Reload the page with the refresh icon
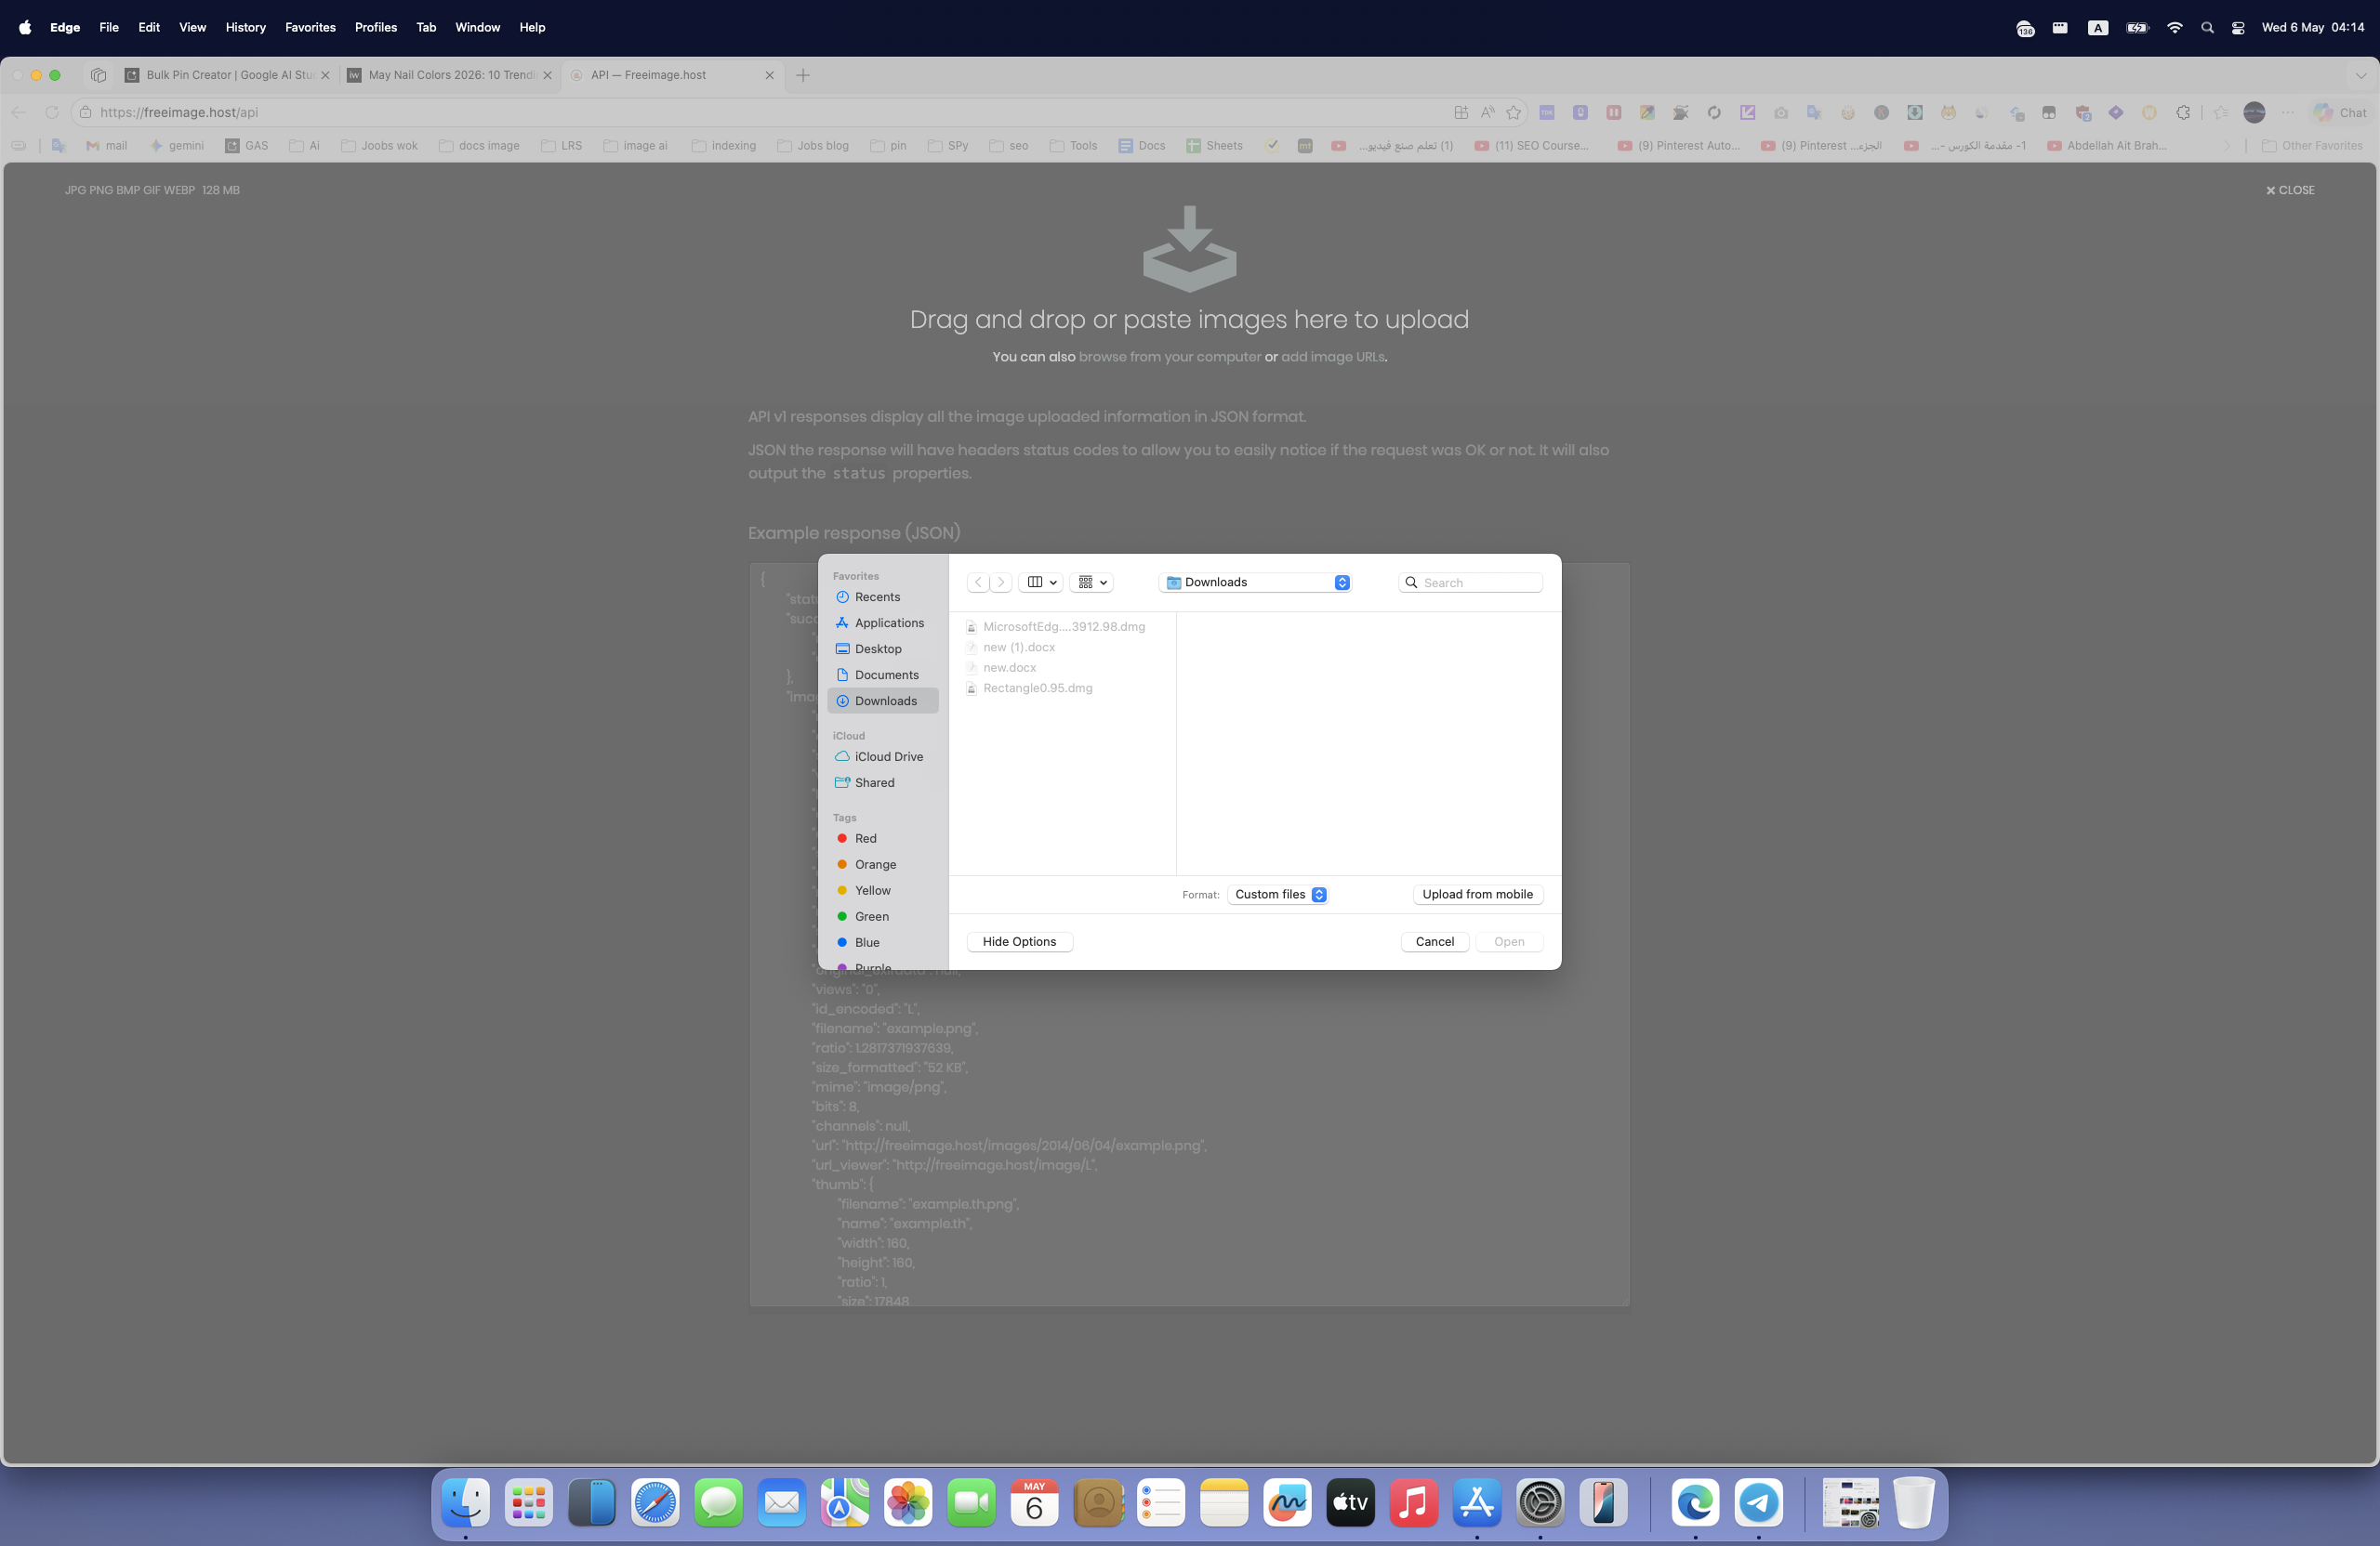This screenshot has height=1546, width=2380. (x=52, y=111)
